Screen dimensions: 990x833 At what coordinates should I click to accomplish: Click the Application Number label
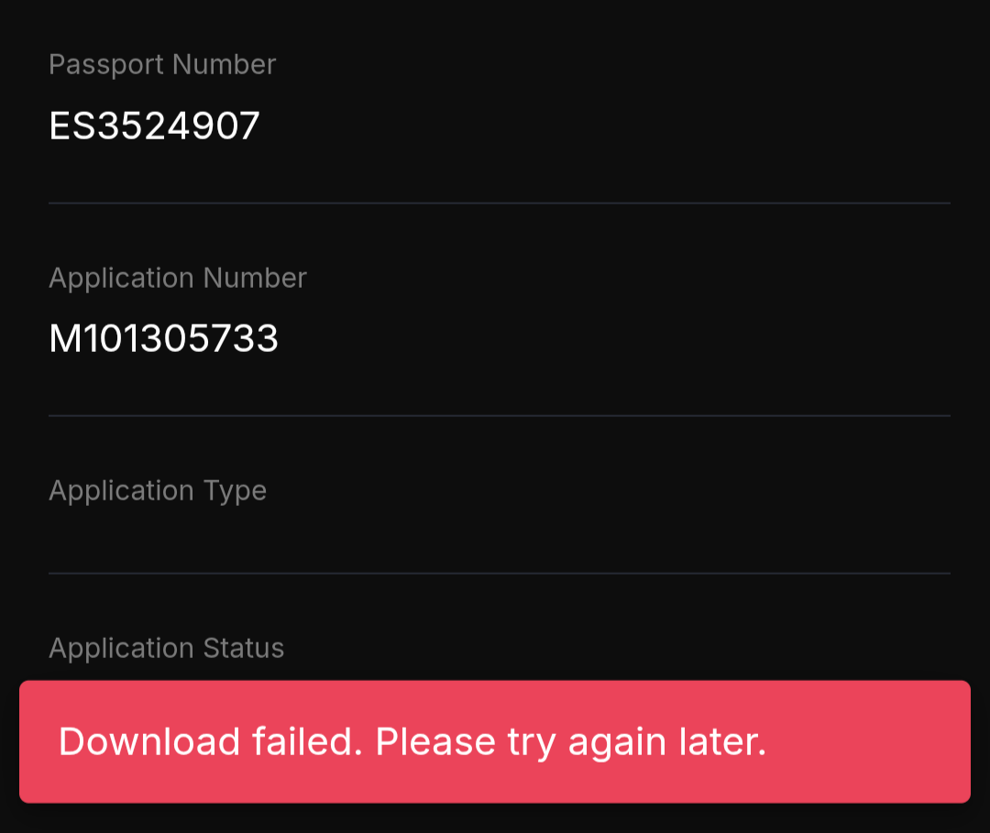click(x=177, y=278)
